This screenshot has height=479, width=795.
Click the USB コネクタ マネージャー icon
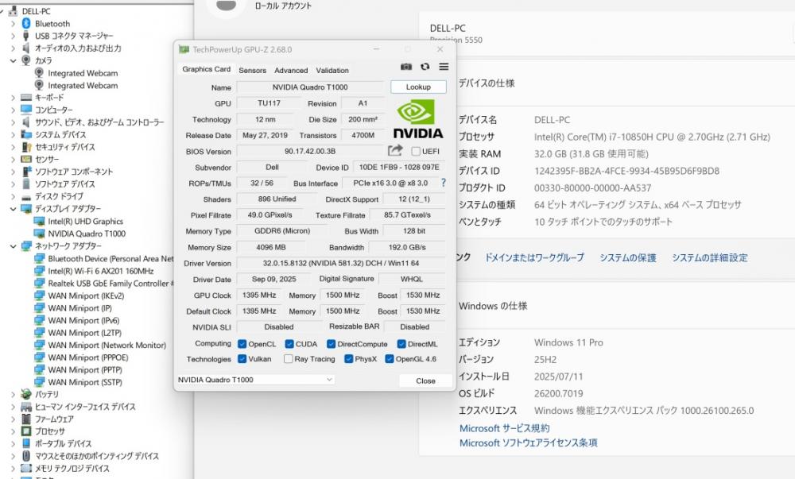point(26,36)
